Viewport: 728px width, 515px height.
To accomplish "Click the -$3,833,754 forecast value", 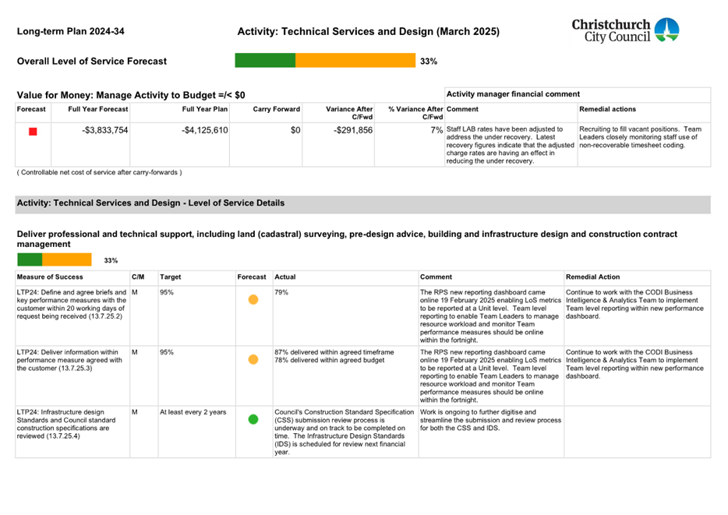I will (x=105, y=130).
